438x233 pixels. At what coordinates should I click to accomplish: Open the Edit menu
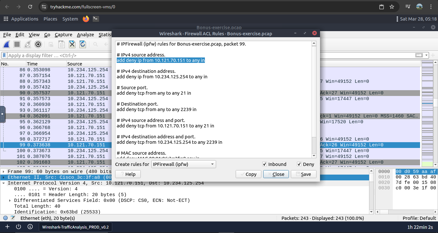pos(20,35)
